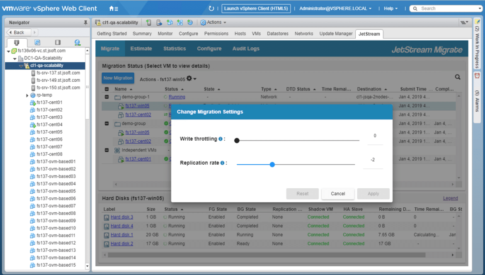
Task: Click the new virtual machine toolbar icon
Action: 170,22
